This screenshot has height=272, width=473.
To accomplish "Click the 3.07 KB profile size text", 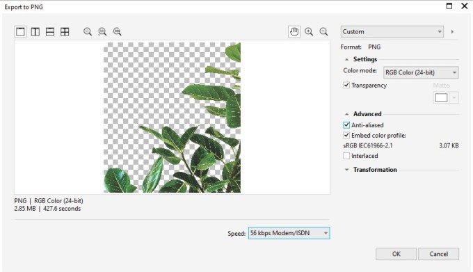I will (x=449, y=145).
